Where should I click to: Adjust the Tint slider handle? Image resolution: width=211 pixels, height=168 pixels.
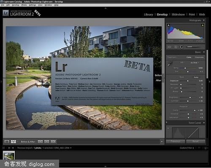188,72
